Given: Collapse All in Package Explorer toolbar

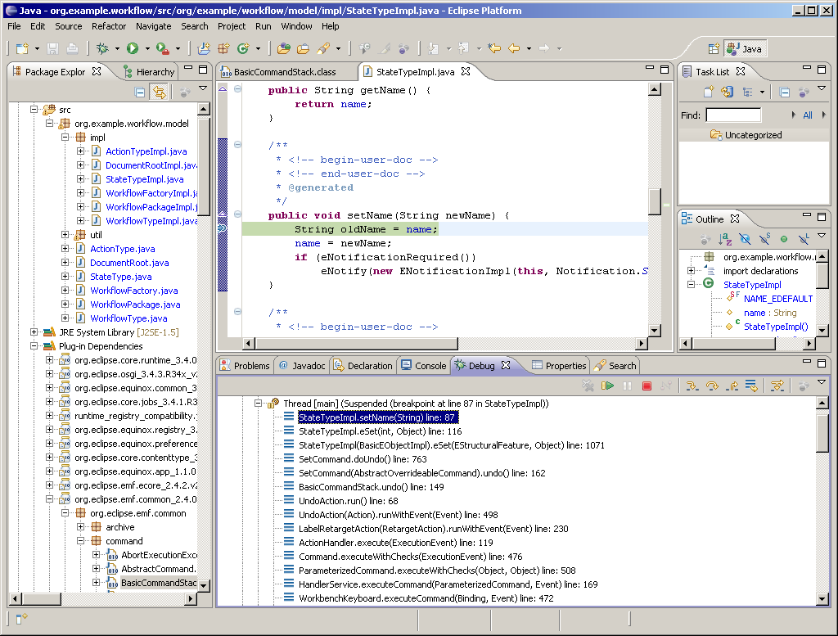Looking at the screenshot, I should [140, 92].
